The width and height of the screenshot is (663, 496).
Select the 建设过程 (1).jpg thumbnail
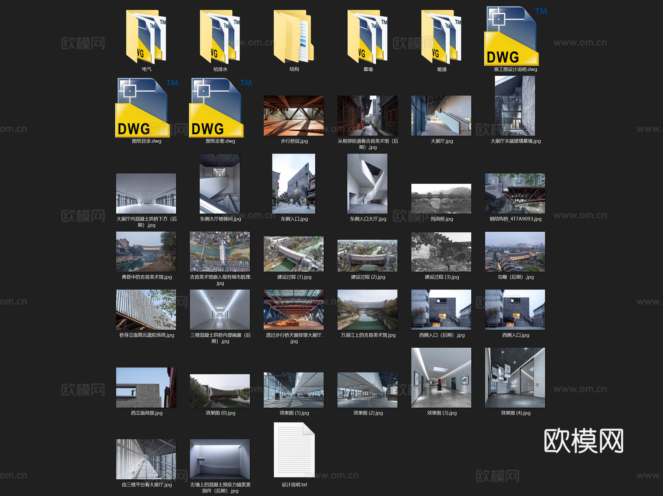294,254
